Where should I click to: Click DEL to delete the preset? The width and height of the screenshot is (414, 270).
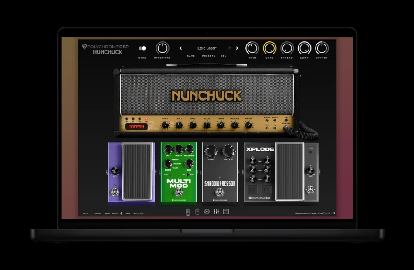[x=224, y=56]
